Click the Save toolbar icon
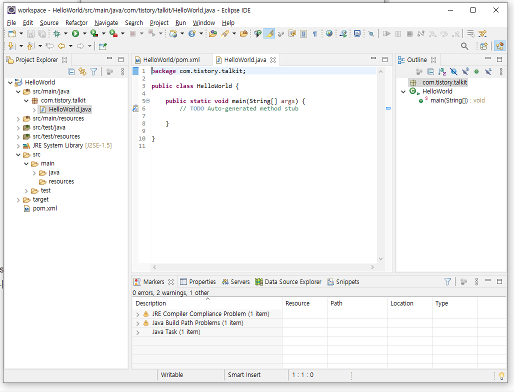 coord(30,33)
